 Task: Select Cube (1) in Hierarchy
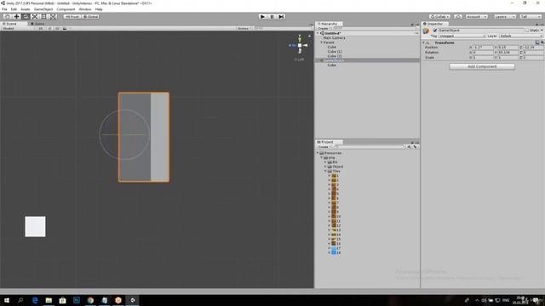click(x=335, y=51)
